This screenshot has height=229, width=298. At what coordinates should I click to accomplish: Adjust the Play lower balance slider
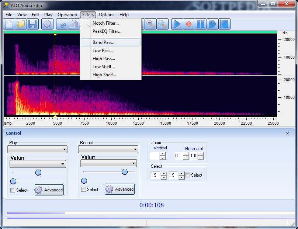pos(13,181)
